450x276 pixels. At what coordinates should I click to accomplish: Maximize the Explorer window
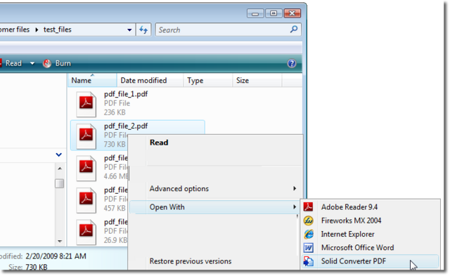274,13
